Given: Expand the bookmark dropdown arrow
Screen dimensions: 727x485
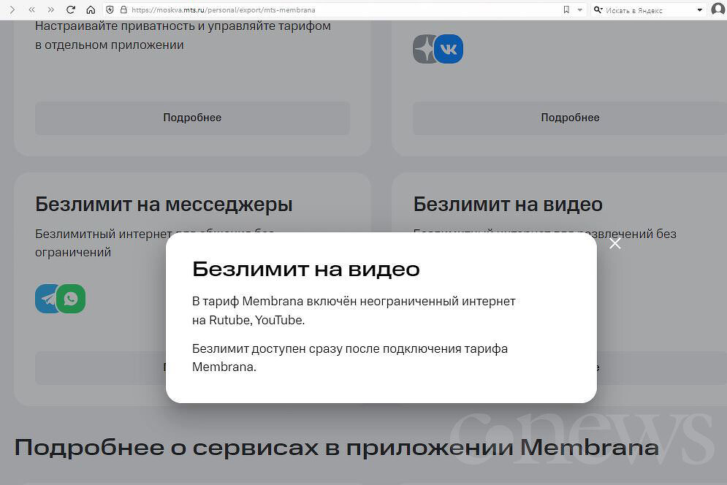Looking at the screenshot, I should 579,9.
